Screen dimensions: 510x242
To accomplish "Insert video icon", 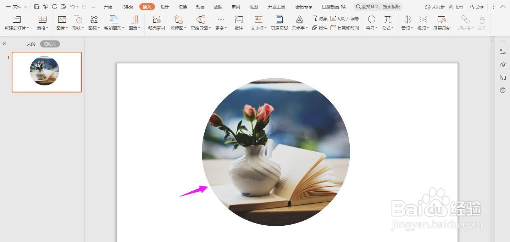I will coord(423,19).
